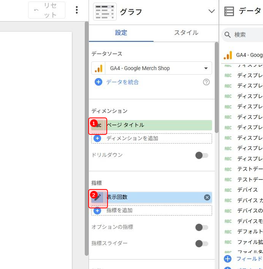The image size is (263, 269).
Task: Click the リセット button
Action: coord(47,10)
